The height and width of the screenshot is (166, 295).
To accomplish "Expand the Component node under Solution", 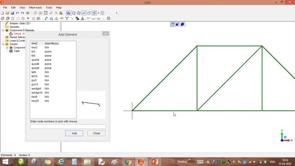I will [x=7, y=47].
